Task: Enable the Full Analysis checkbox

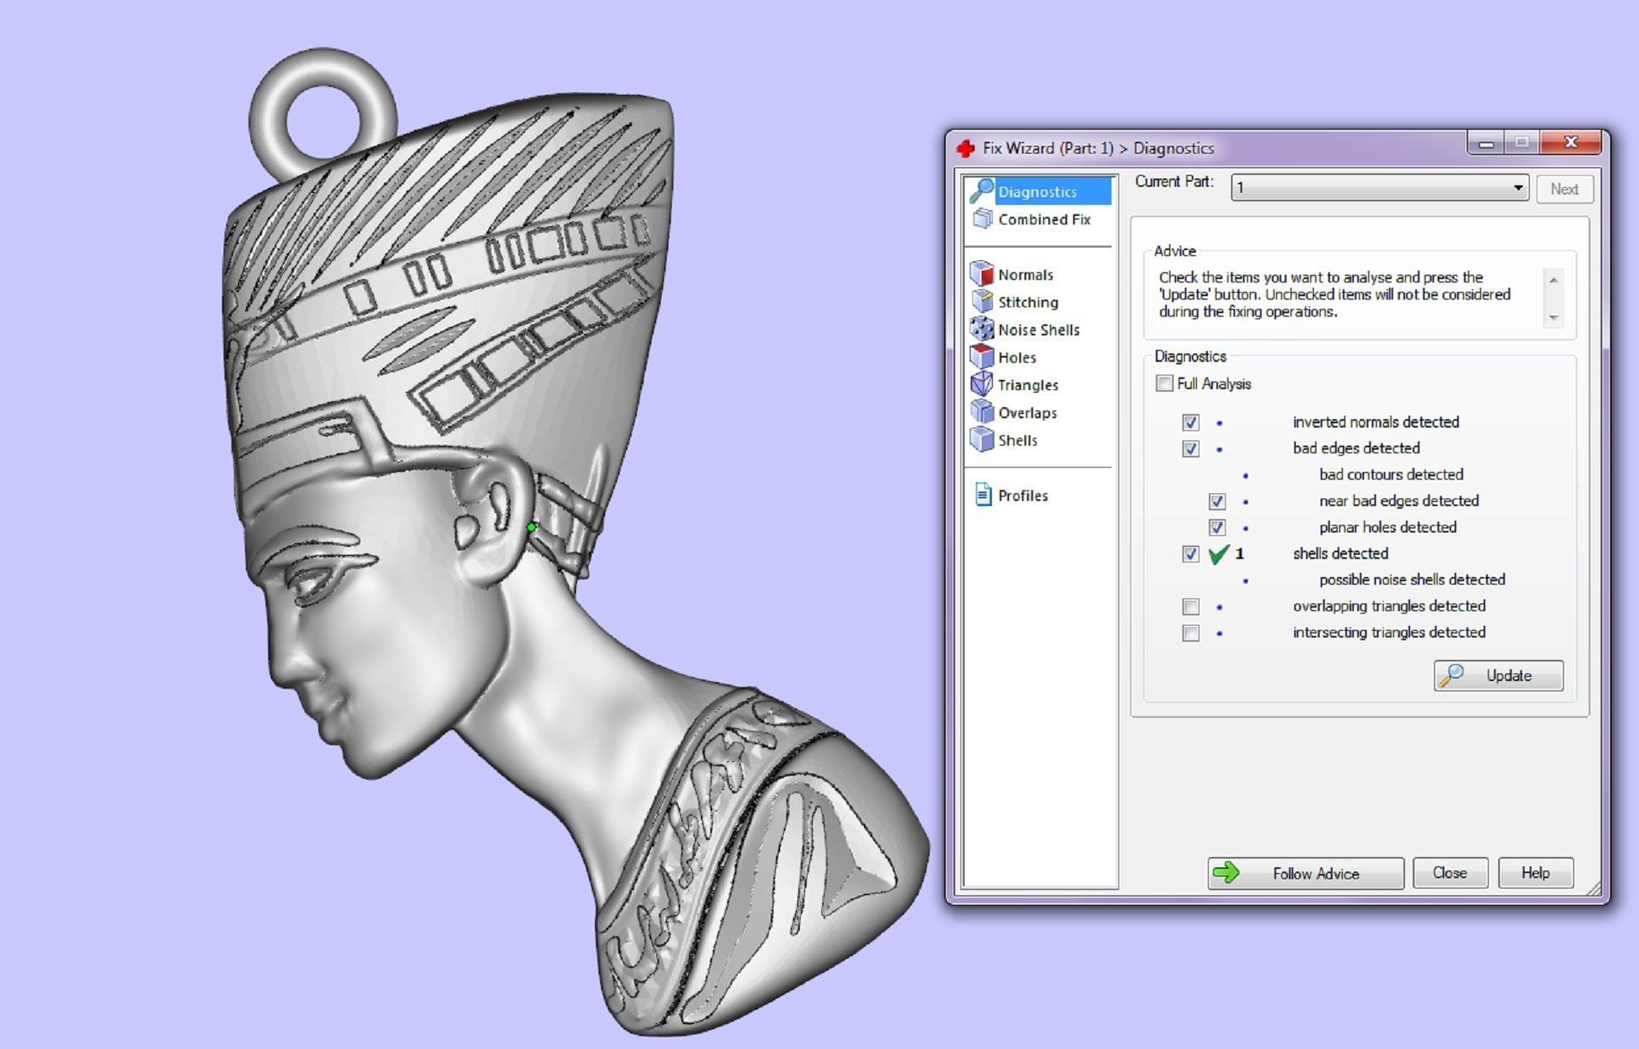Action: tap(1164, 383)
